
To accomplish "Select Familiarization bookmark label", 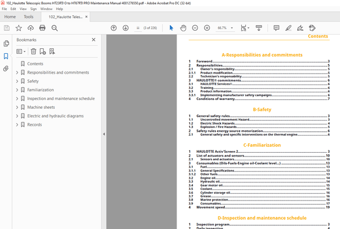I will (x=41, y=90).
